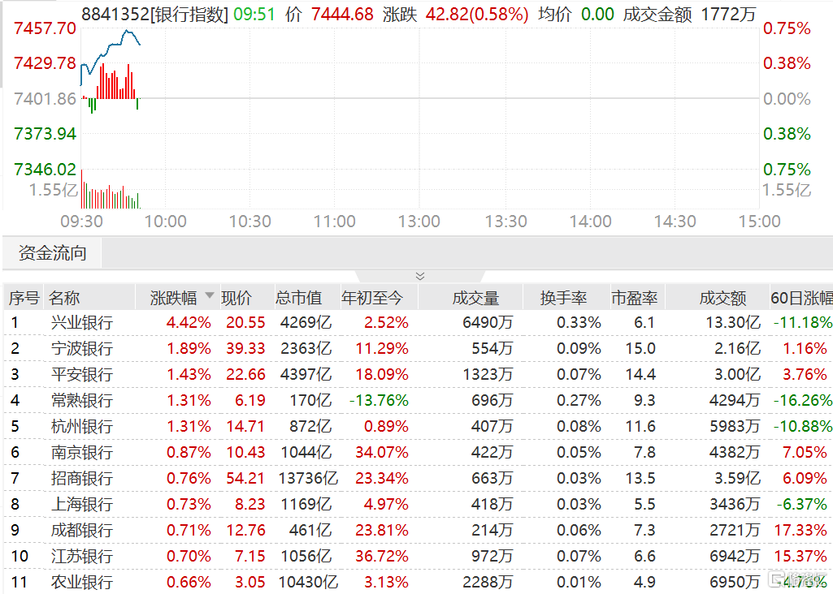This screenshot has width=833, height=594.
Task: Sort table by 换手率 column header
Action: pyautogui.click(x=563, y=298)
